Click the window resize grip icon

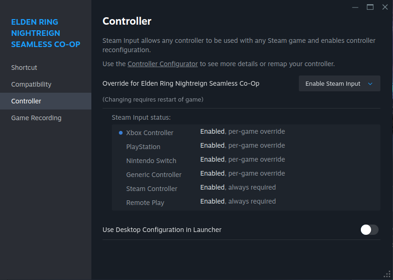point(386,274)
